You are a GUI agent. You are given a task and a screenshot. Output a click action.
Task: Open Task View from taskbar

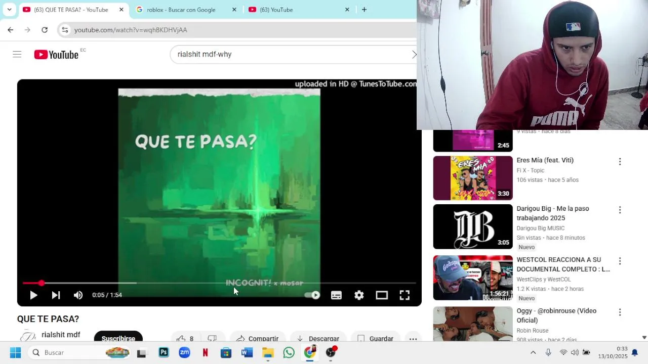[x=141, y=353]
